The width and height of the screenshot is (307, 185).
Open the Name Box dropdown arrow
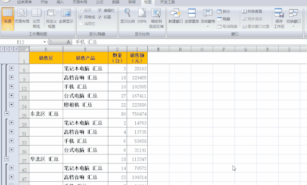click(x=45, y=42)
